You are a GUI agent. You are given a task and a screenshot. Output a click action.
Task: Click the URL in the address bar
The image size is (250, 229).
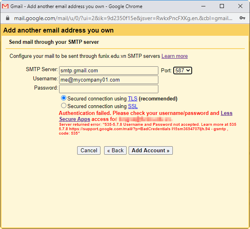[123, 18]
